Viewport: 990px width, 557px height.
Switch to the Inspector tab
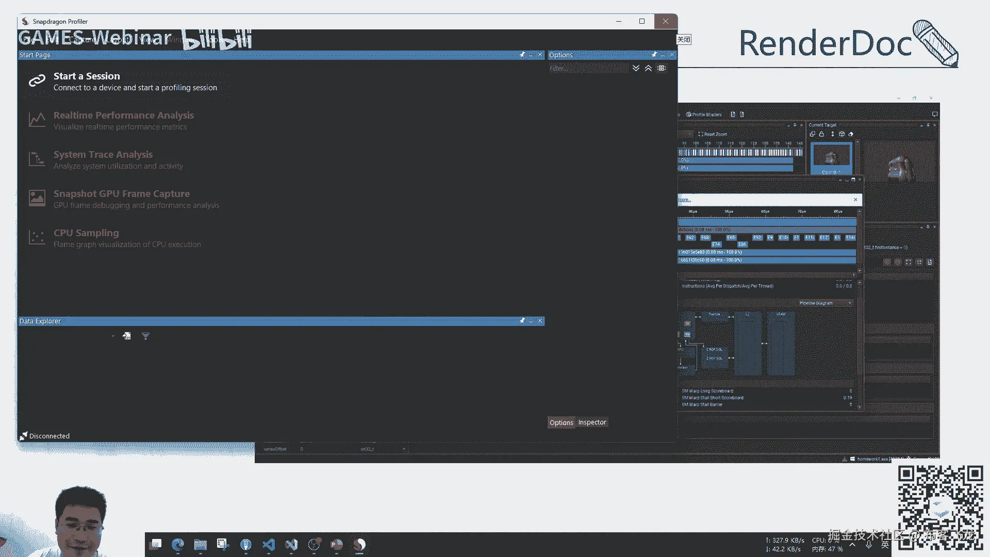click(592, 422)
